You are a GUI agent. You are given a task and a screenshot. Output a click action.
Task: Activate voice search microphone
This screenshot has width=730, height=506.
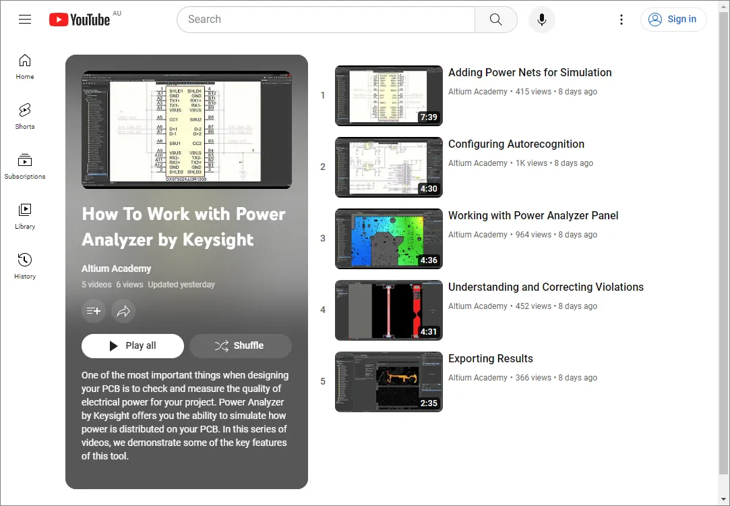541,20
